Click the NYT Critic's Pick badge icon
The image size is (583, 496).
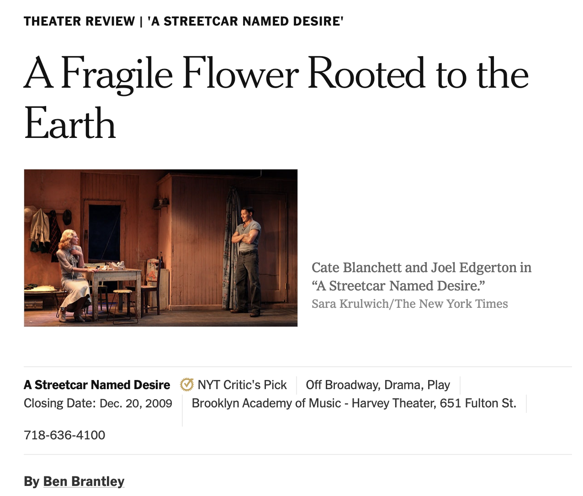click(186, 385)
